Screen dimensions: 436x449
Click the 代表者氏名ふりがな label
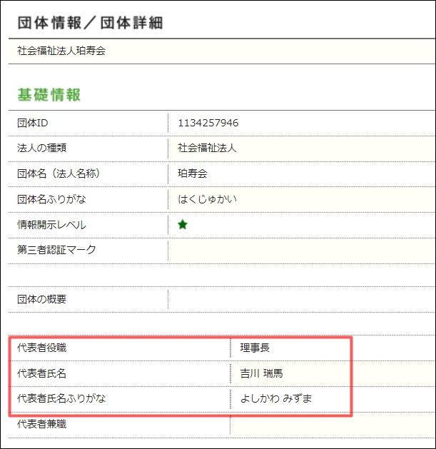tap(61, 398)
